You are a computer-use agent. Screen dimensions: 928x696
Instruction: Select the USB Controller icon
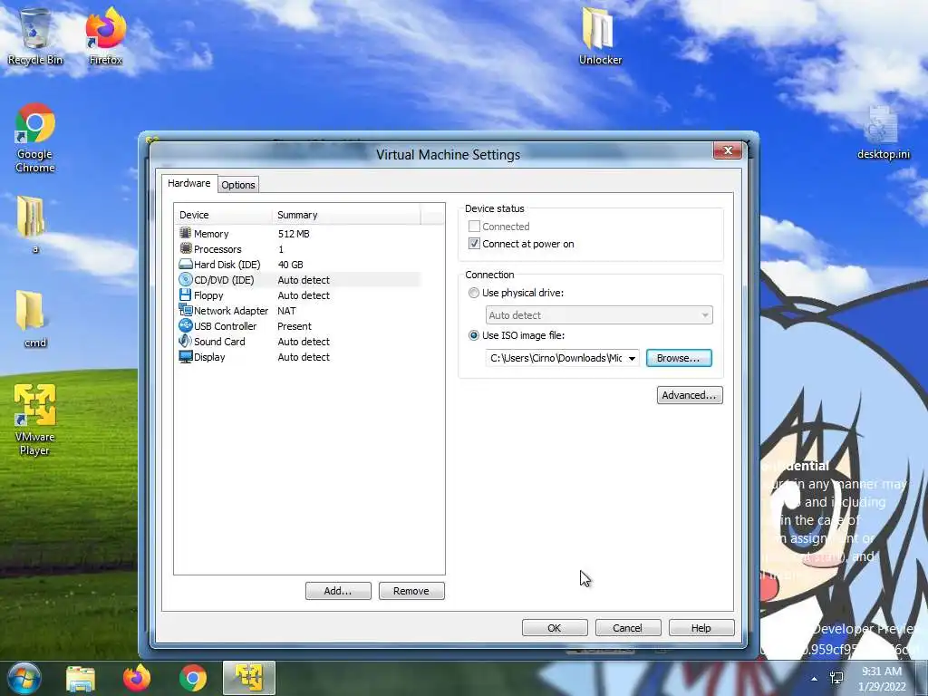(186, 325)
